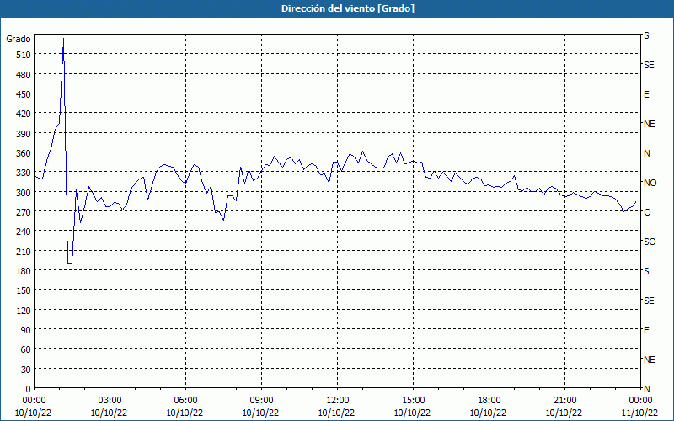This screenshot has height=421, width=674.
Task: Select the 'N' label level with 360
Action: (x=647, y=153)
